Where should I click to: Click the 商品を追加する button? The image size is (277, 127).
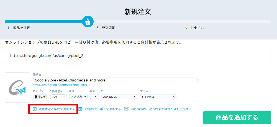[237, 118]
